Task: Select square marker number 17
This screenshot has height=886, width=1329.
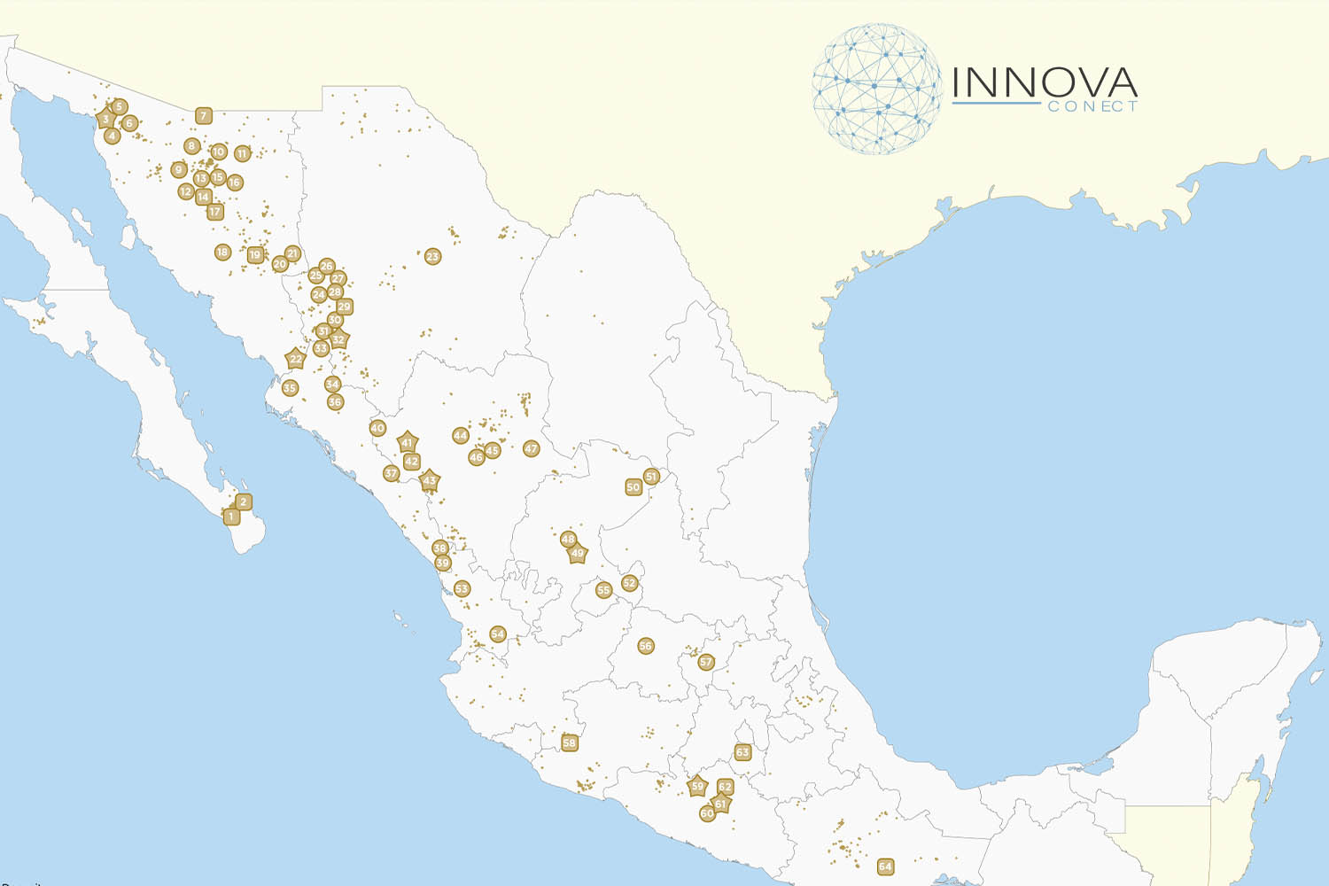Action: point(215,212)
